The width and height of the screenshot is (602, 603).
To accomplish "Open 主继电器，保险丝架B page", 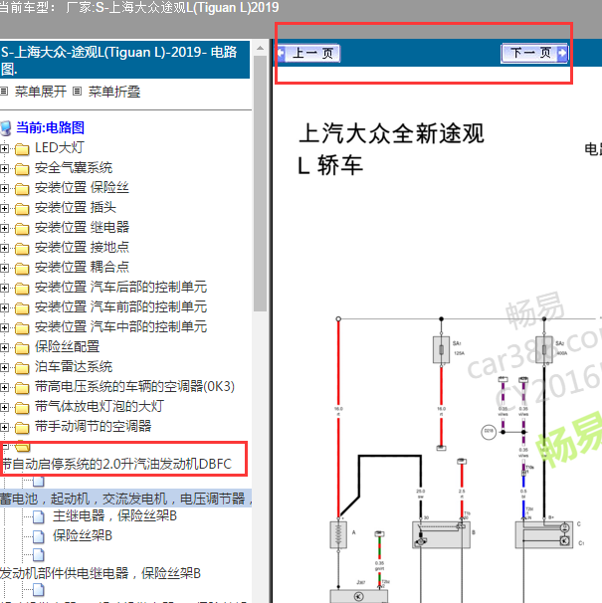I will [x=114, y=515].
